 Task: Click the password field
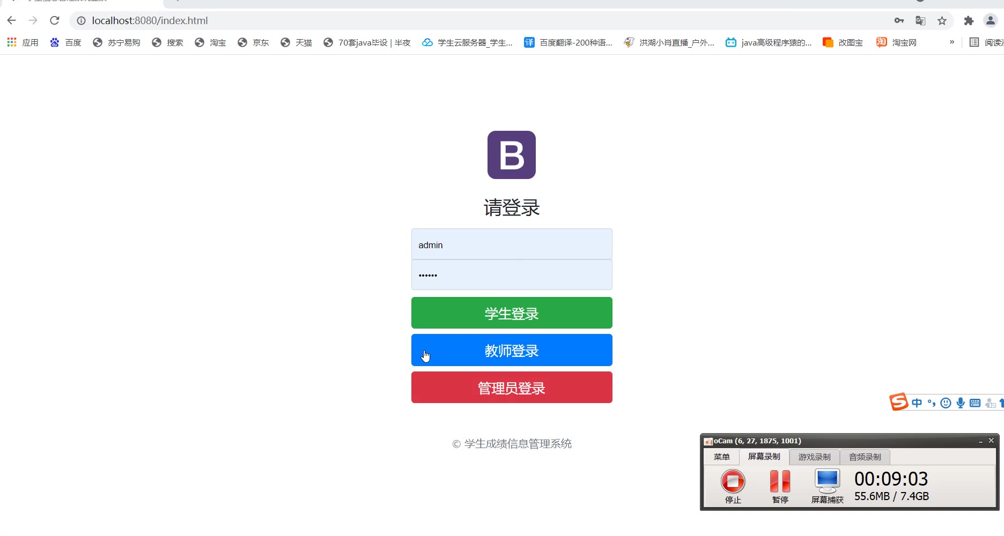point(512,275)
